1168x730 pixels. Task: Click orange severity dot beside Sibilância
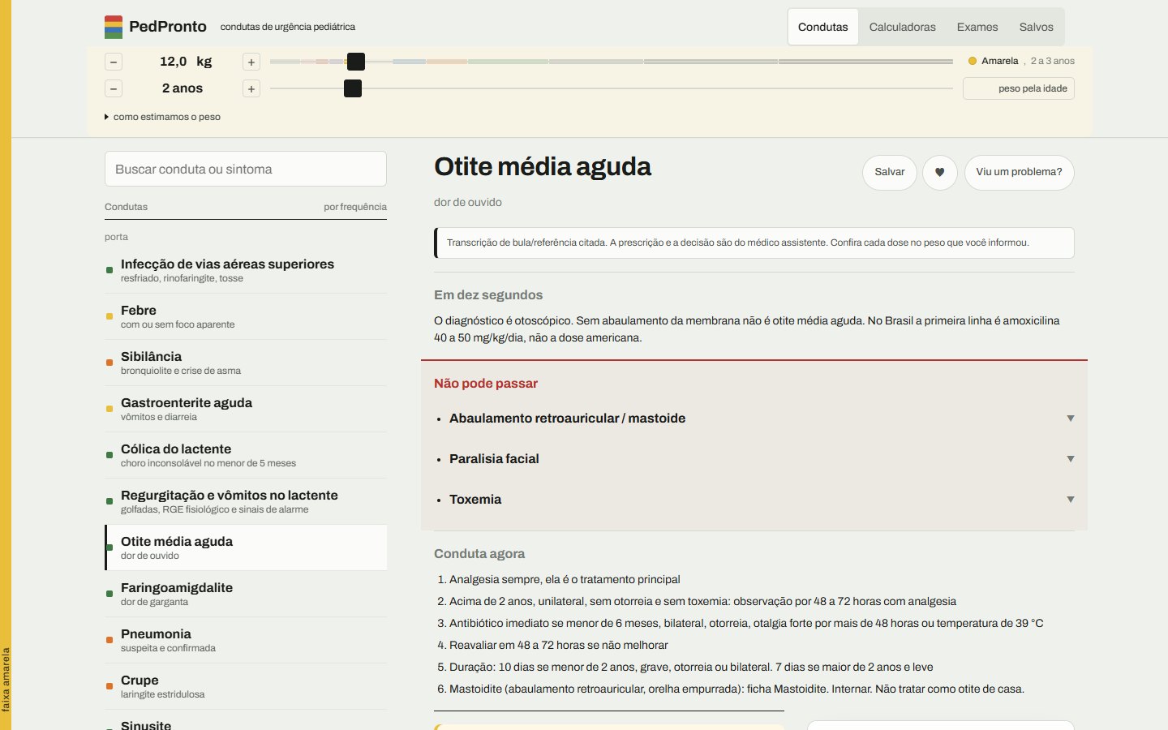(x=109, y=363)
